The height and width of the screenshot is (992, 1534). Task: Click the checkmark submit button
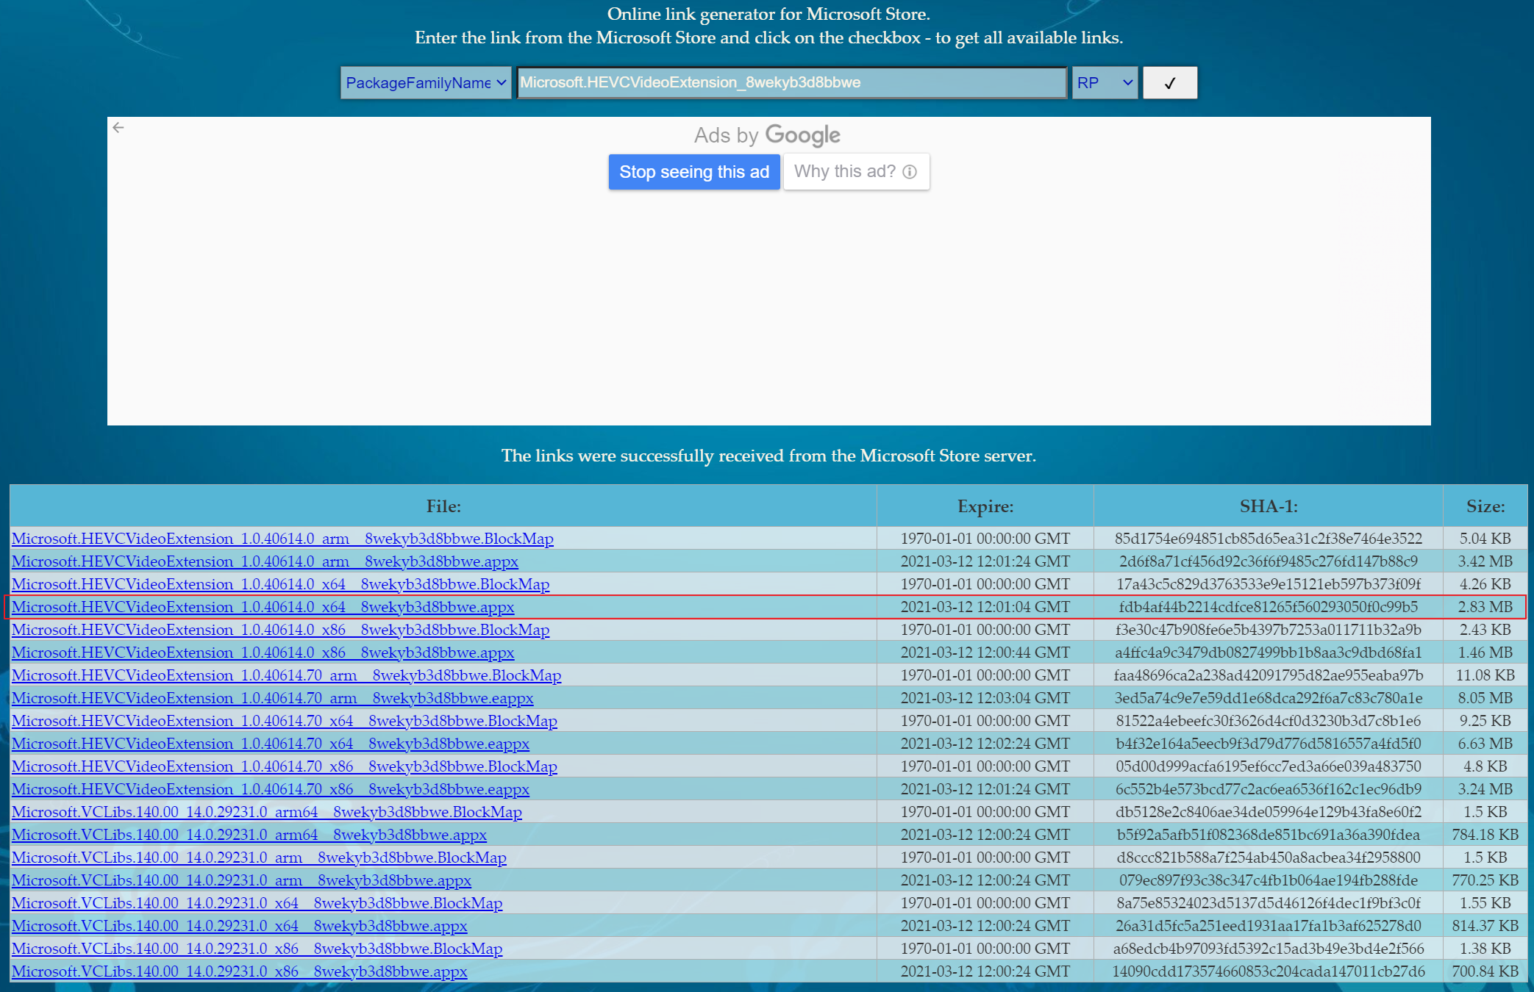coord(1169,83)
